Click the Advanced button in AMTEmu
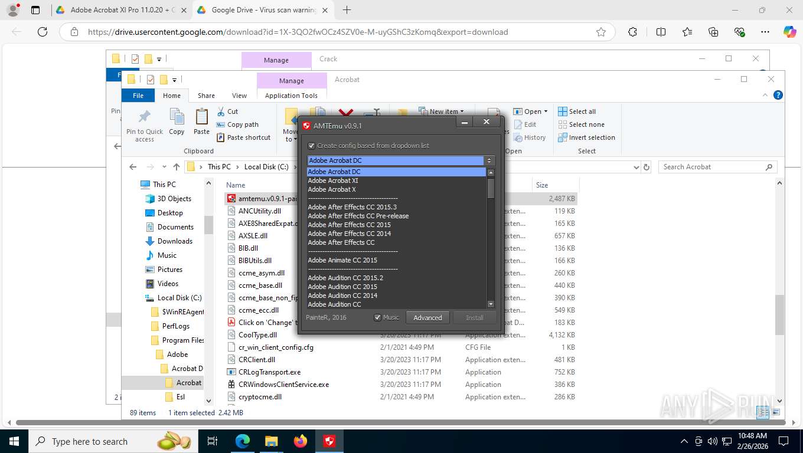803x453 pixels. (427, 317)
